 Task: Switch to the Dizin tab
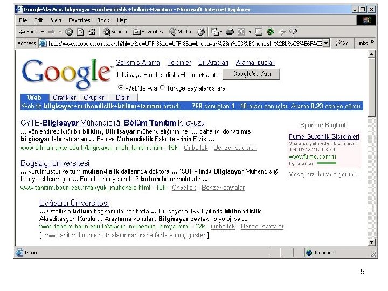123,98
